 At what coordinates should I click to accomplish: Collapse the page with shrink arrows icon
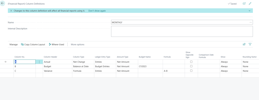[x=250, y=4]
